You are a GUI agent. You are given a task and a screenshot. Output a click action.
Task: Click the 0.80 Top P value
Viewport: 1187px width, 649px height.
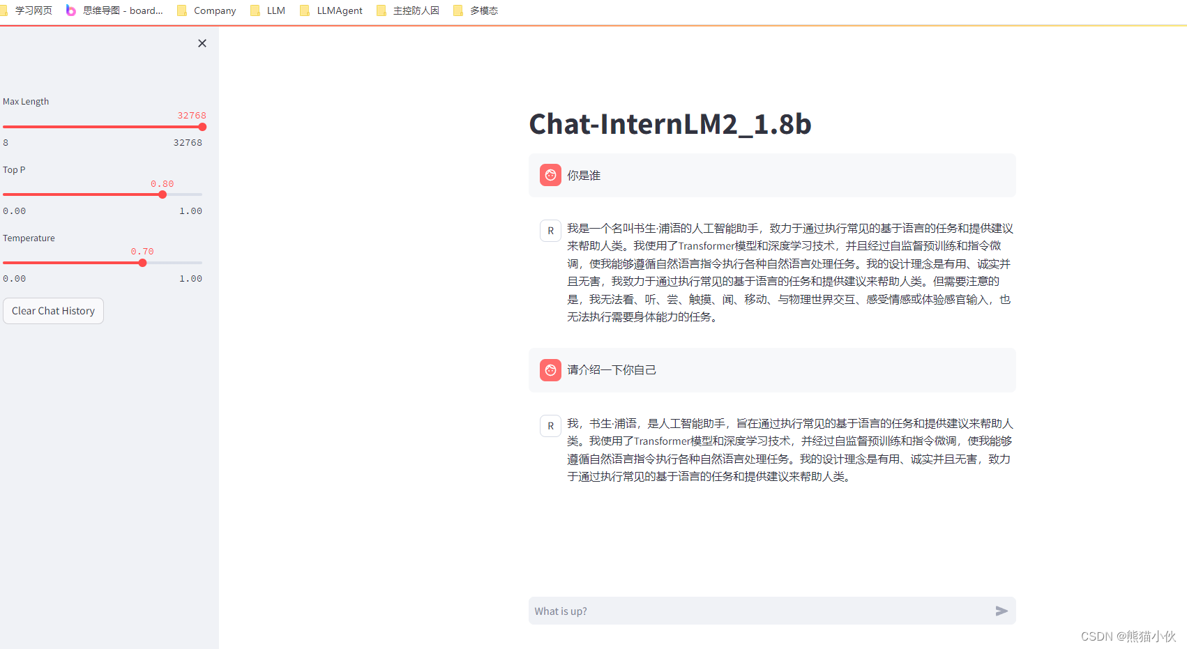pyautogui.click(x=162, y=184)
